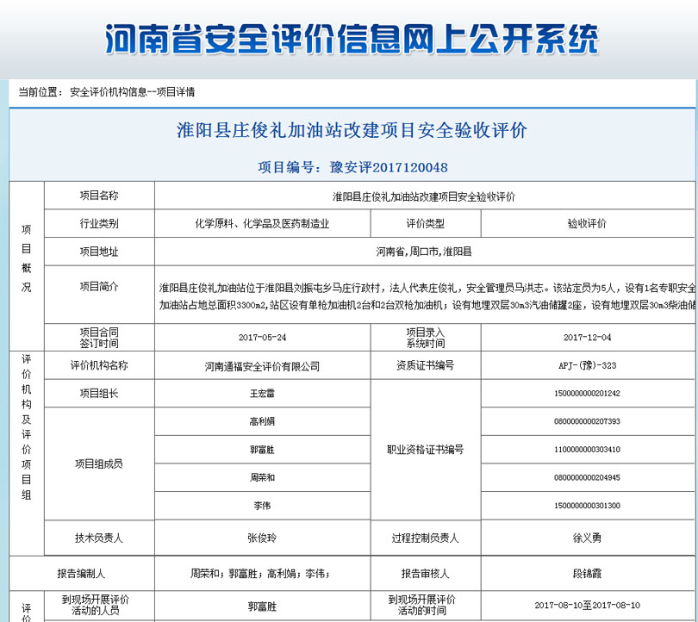Click the agency name 河南通福安全评价有限公司
This screenshot has height=622, width=698.
pyautogui.click(x=262, y=367)
